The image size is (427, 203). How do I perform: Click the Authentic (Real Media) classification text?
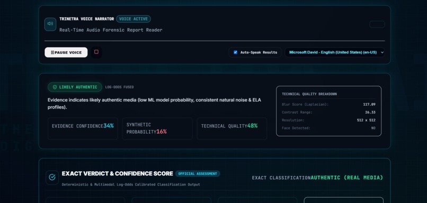346,178
